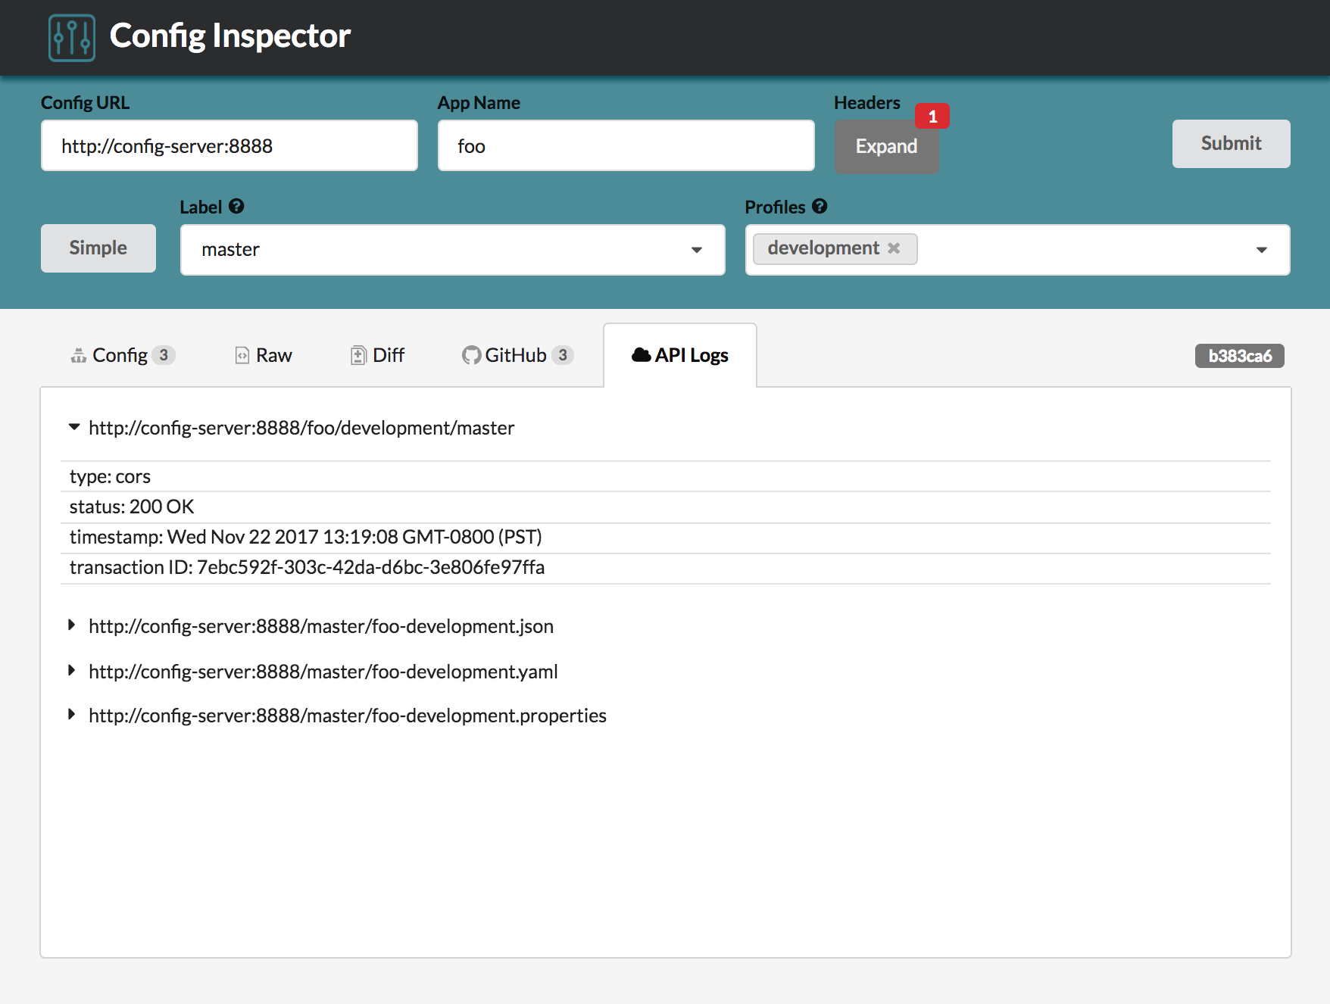Click the cloud icon on API Logs tab
Image resolution: width=1330 pixels, height=1004 pixels.
640,354
